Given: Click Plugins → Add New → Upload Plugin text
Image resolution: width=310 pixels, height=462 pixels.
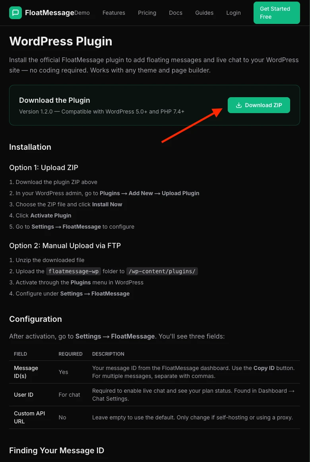Looking at the screenshot, I should [x=149, y=193].
